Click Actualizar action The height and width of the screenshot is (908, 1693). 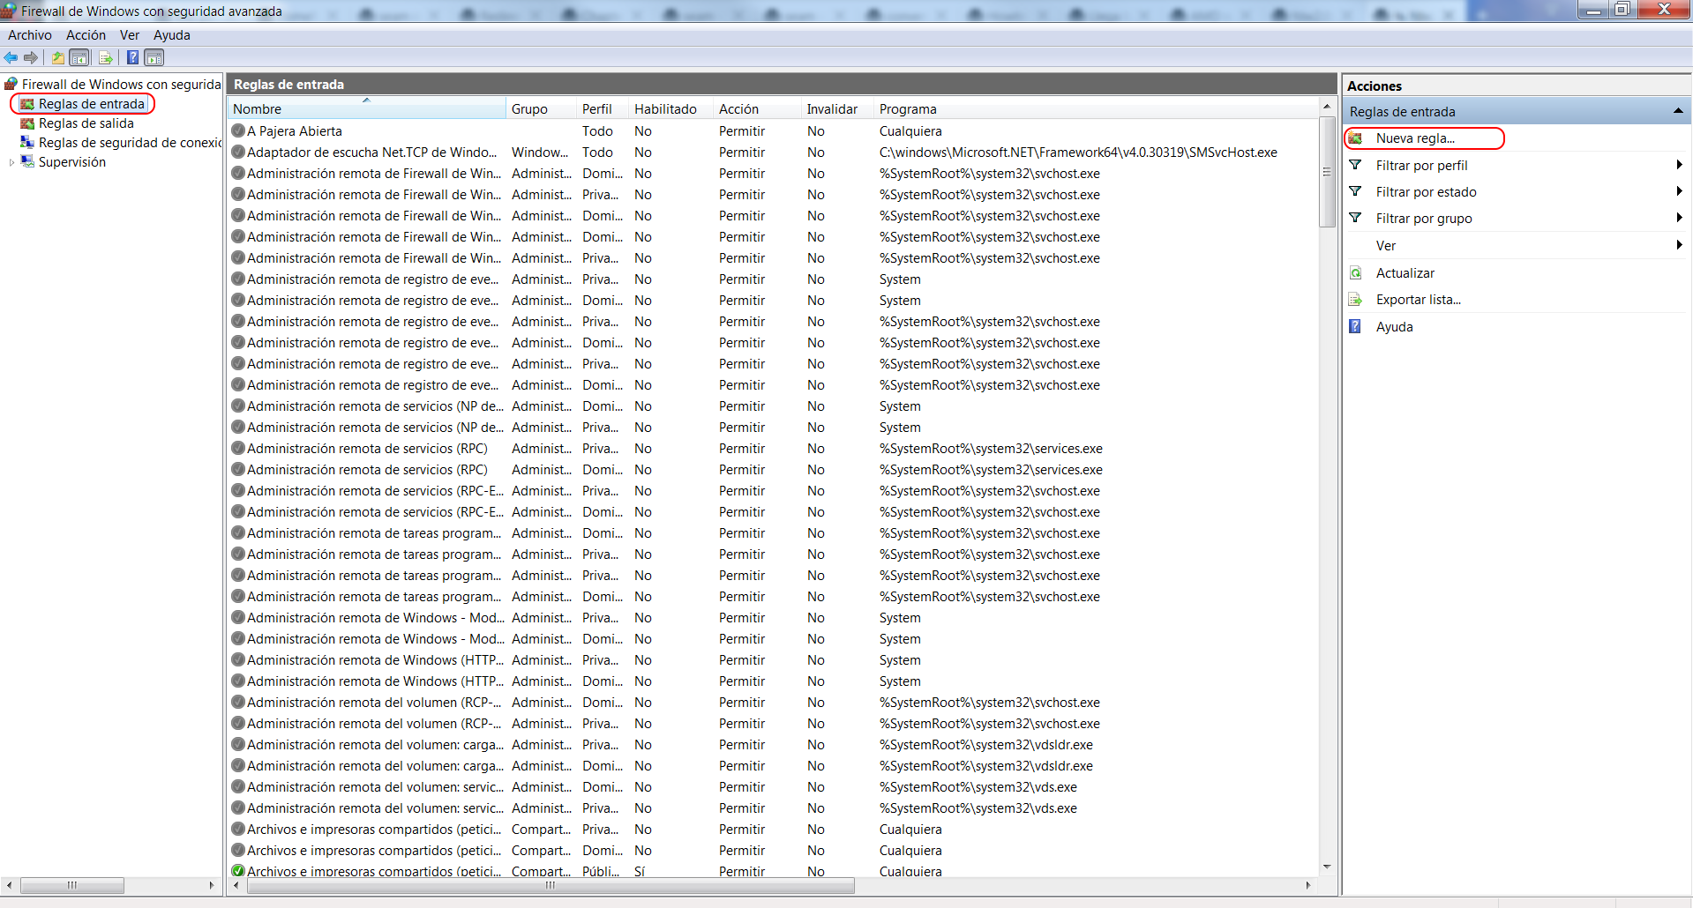click(1405, 273)
